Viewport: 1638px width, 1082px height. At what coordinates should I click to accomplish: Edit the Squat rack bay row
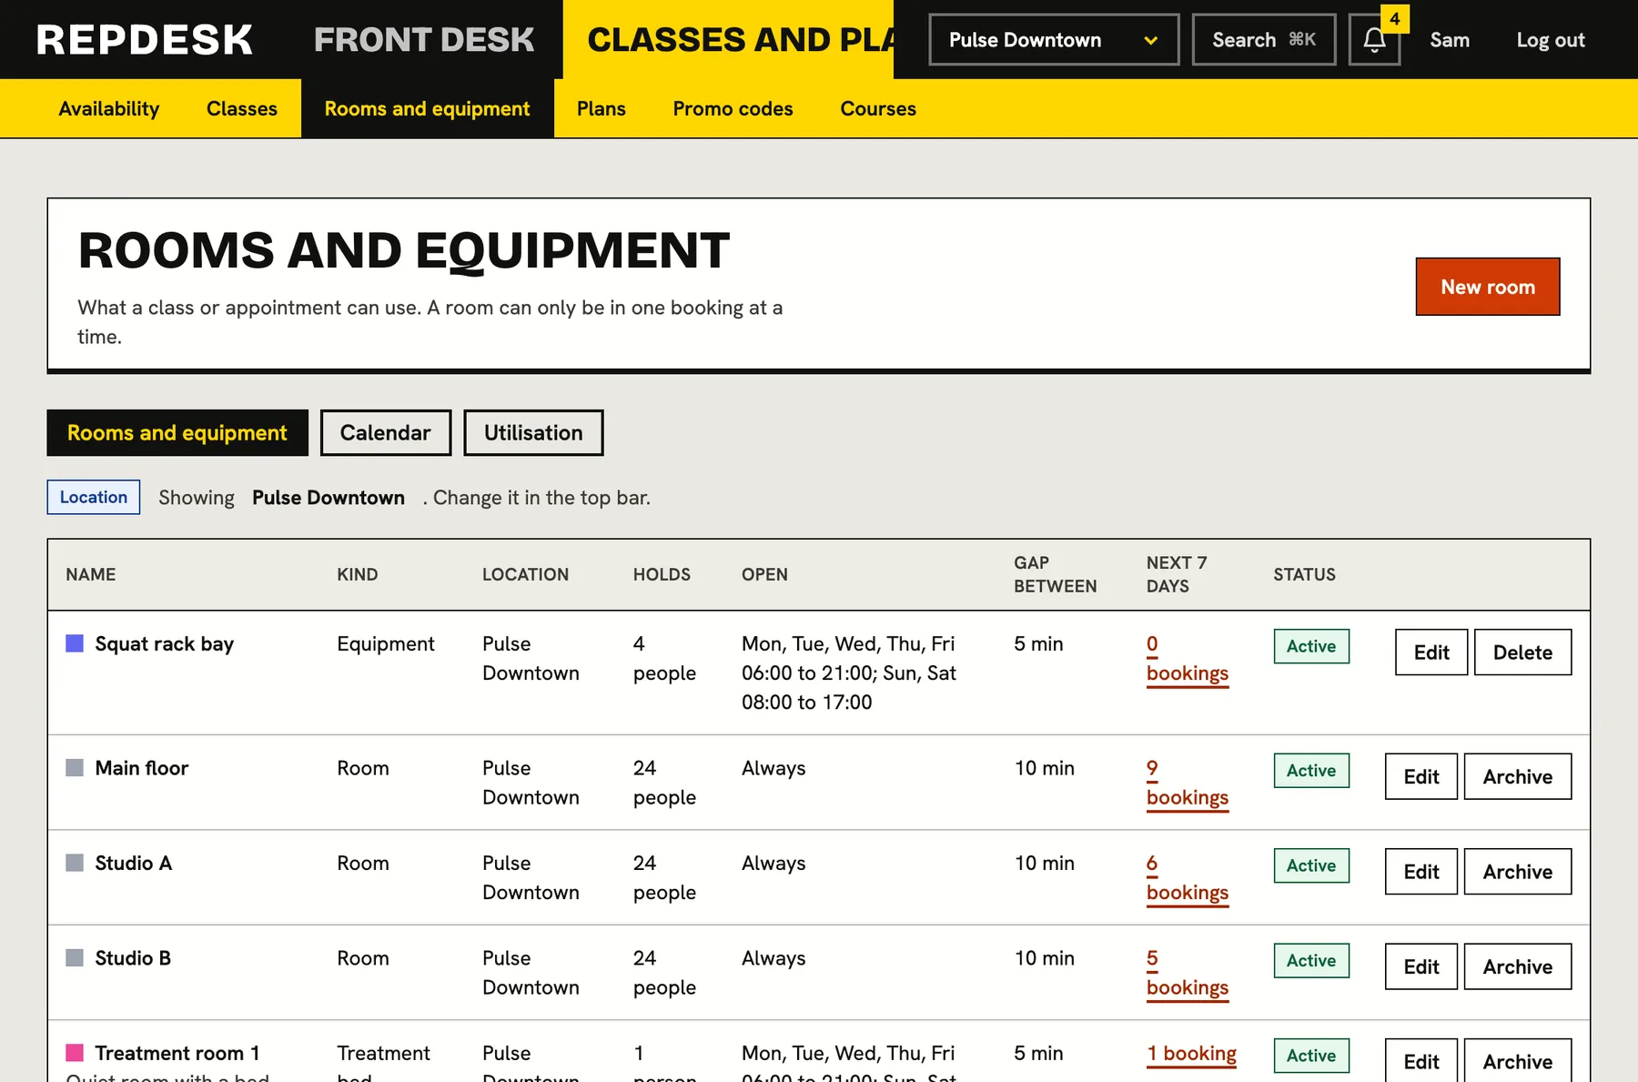tap(1431, 652)
